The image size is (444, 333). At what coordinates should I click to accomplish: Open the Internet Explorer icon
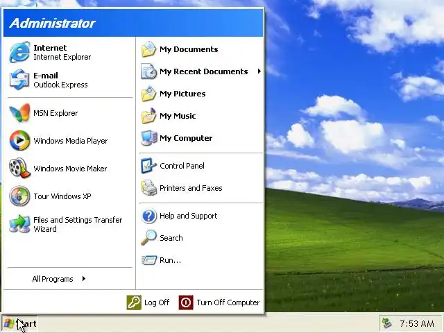(x=19, y=52)
